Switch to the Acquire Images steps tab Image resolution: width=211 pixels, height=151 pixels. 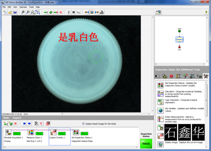coord(158,76)
